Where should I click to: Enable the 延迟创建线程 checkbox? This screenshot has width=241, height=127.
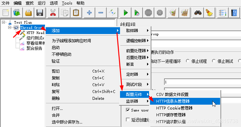128,120
